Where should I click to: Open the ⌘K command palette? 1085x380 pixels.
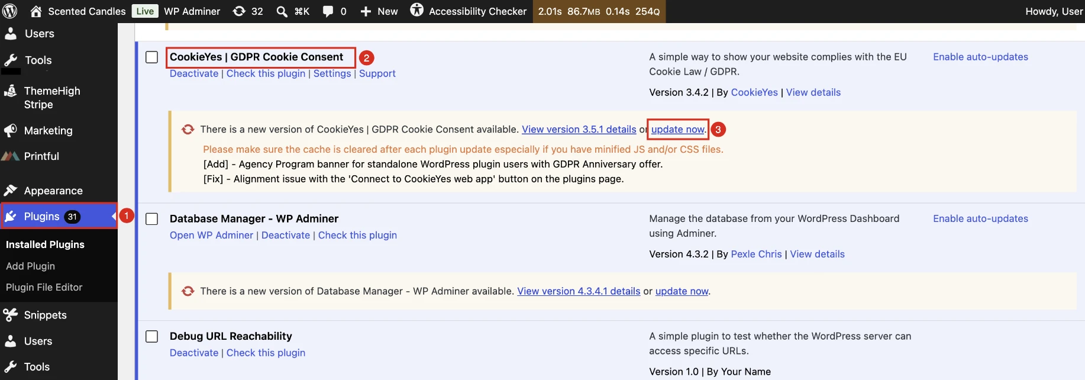click(x=302, y=11)
